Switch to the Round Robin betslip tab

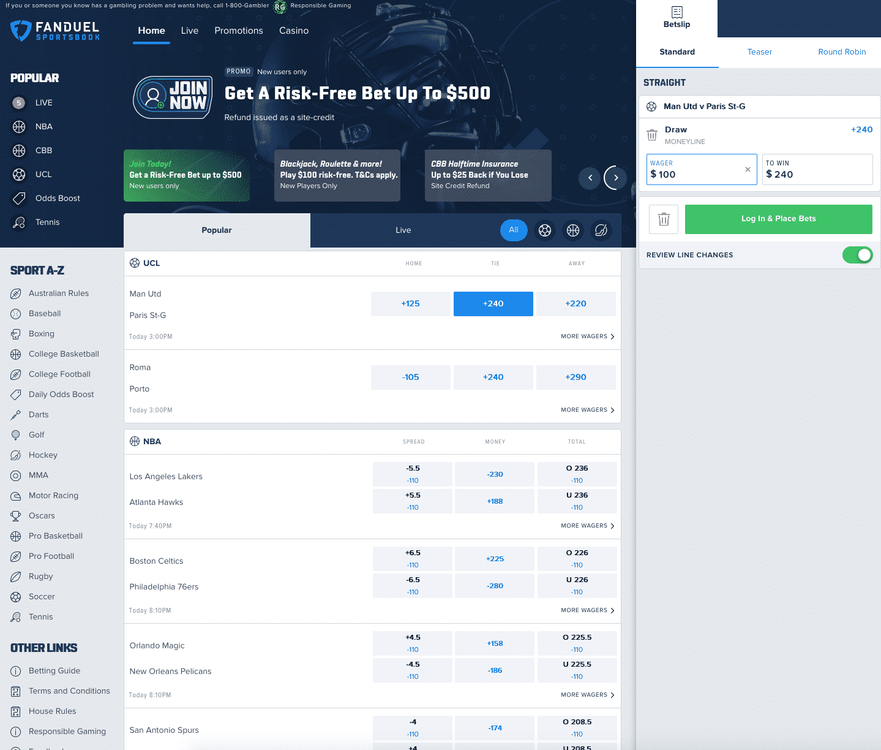(842, 52)
